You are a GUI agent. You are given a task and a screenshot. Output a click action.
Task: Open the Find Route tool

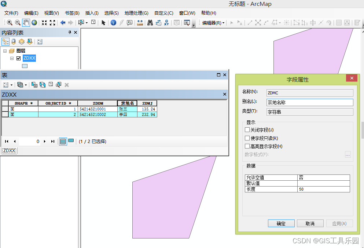pos(158,22)
